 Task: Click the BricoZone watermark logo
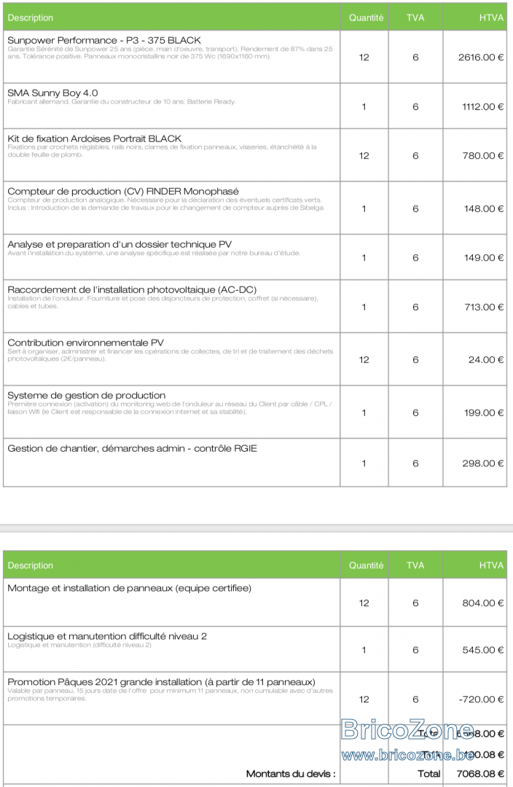407,729
